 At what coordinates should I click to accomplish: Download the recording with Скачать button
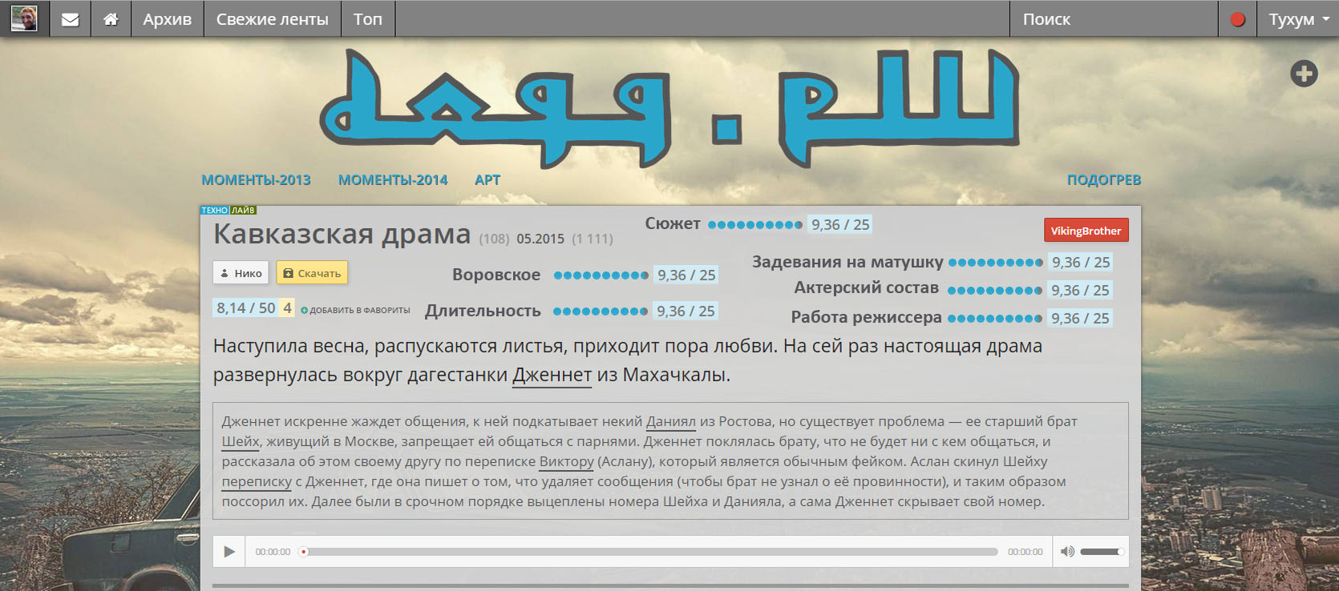(x=312, y=273)
